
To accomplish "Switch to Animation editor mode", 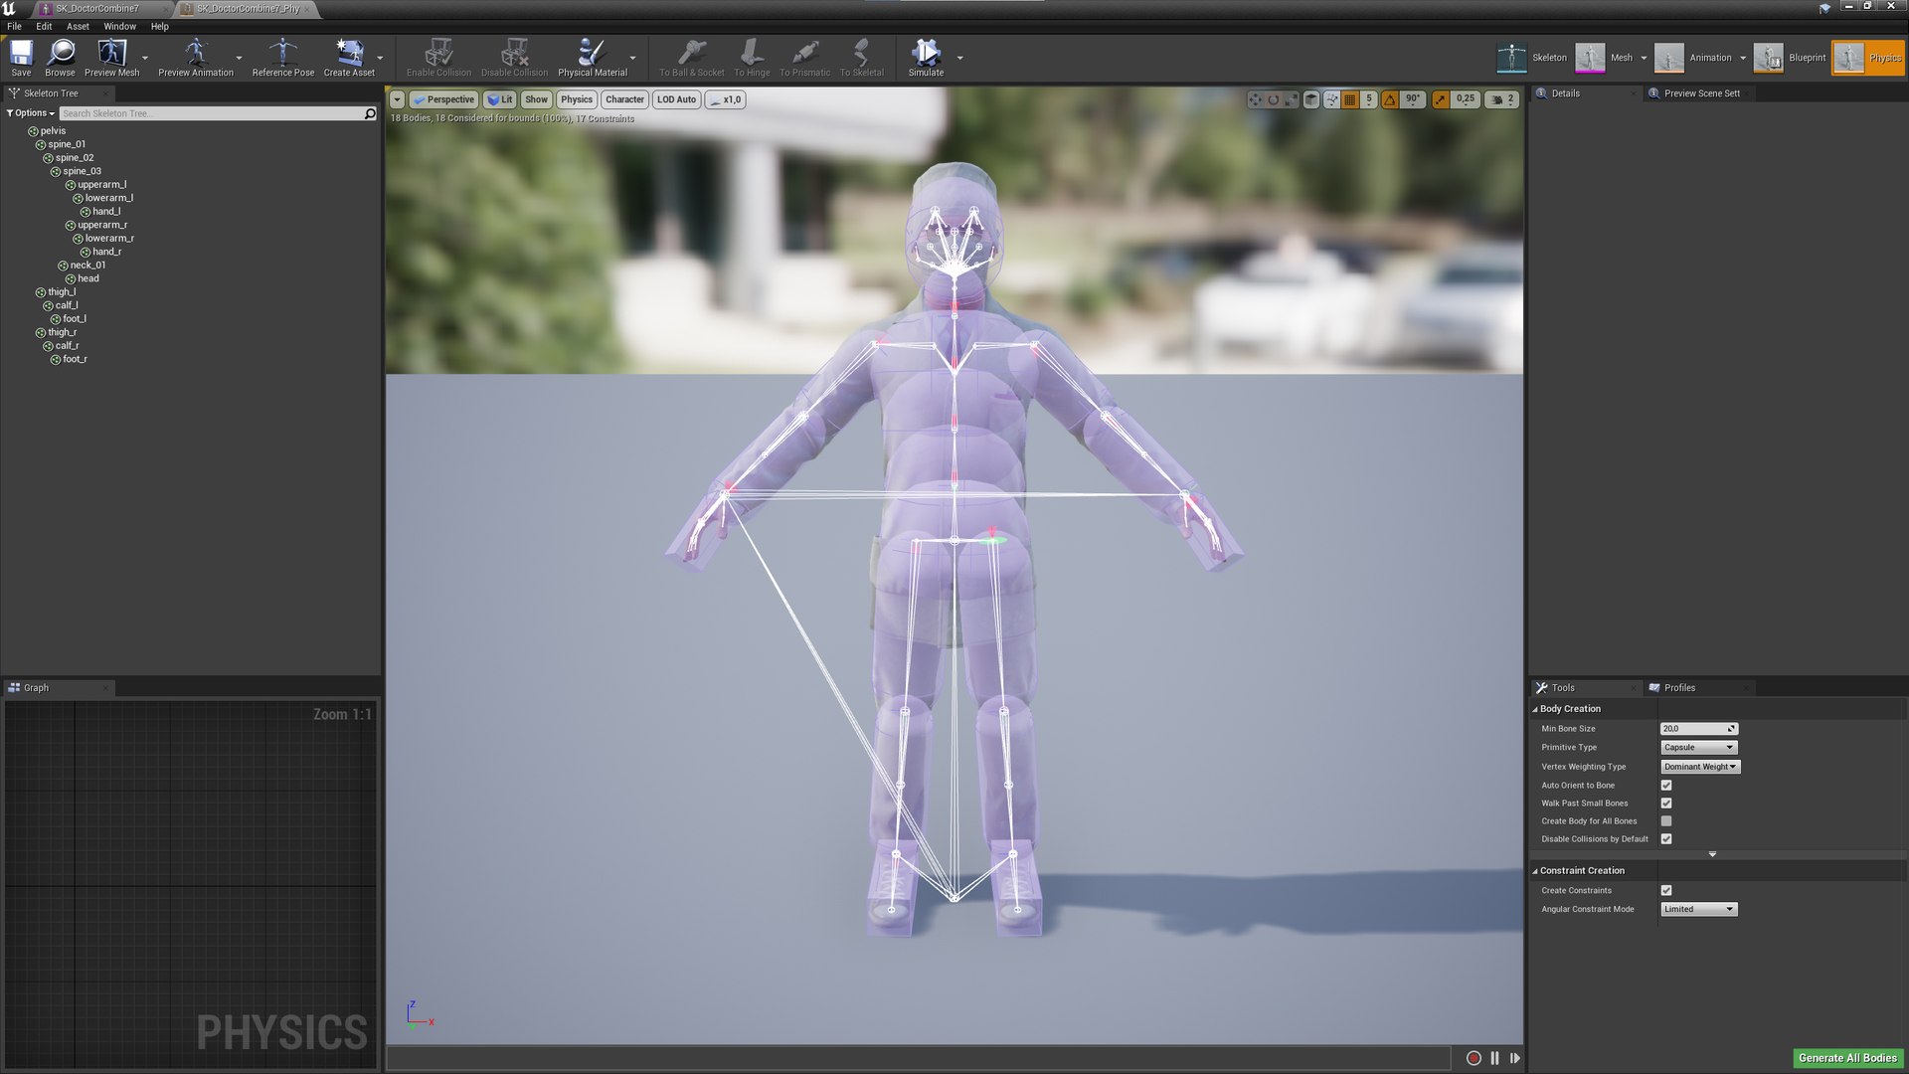I will tap(1694, 58).
